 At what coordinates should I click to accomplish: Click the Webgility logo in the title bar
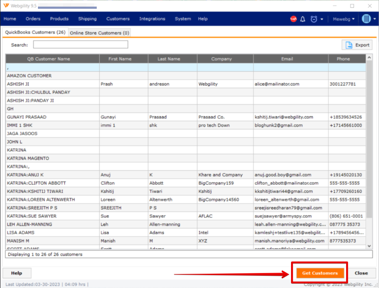pos(6,5)
